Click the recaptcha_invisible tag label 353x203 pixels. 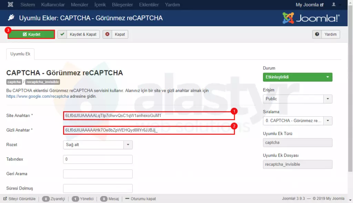tap(42, 82)
